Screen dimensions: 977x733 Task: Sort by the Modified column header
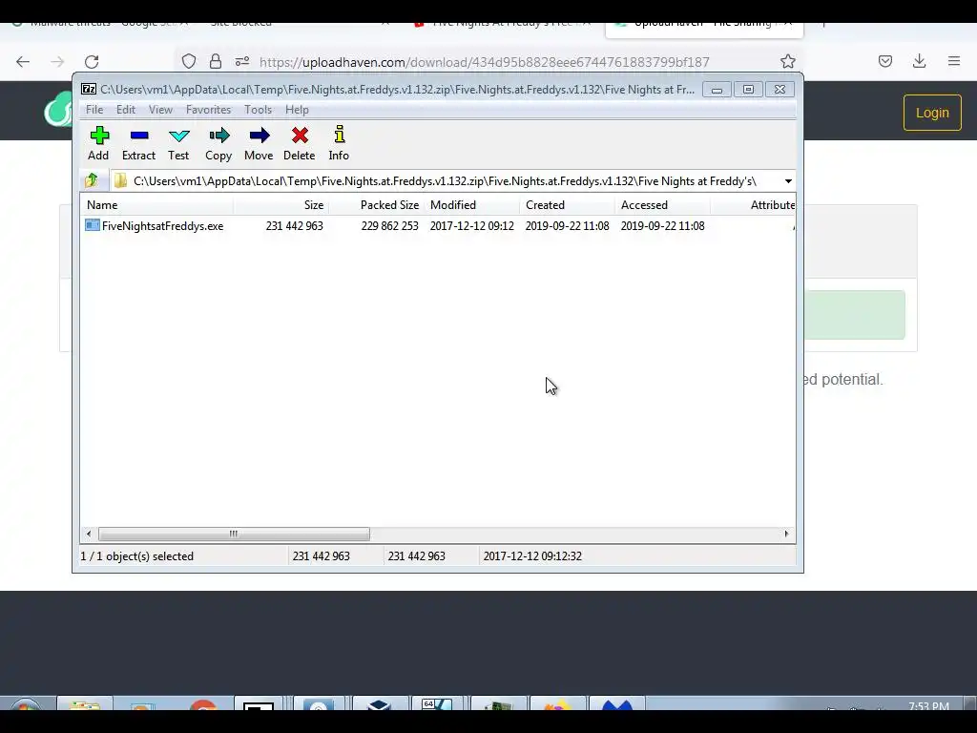coord(471,205)
